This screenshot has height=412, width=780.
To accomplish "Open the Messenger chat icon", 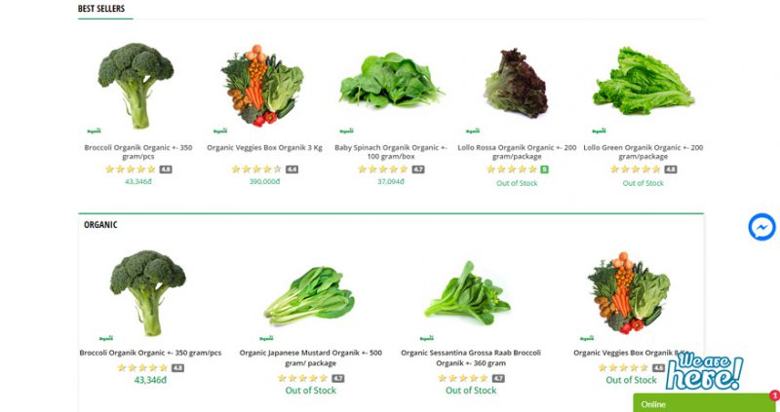I will (x=761, y=227).
